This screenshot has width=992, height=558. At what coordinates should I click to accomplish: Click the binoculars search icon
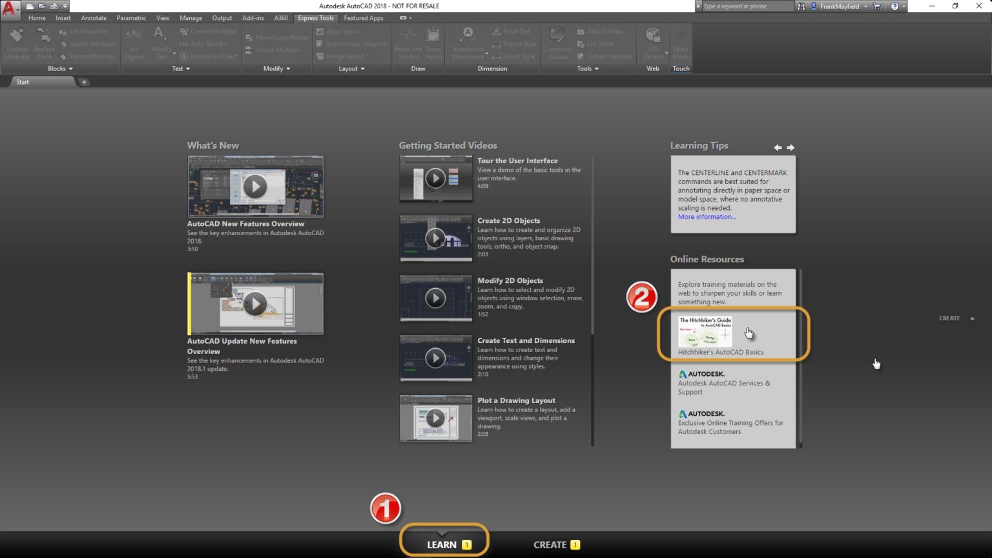coord(801,6)
